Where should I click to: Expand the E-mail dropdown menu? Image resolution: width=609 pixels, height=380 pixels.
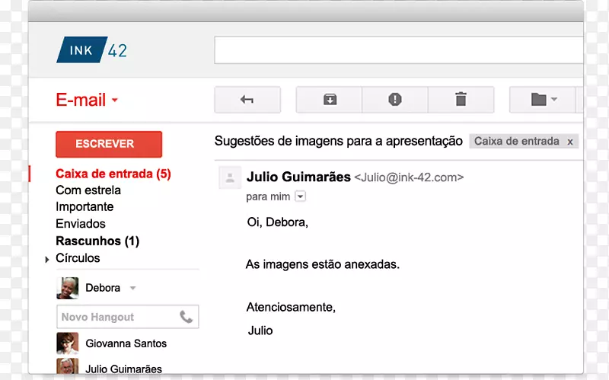[x=115, y=101]
